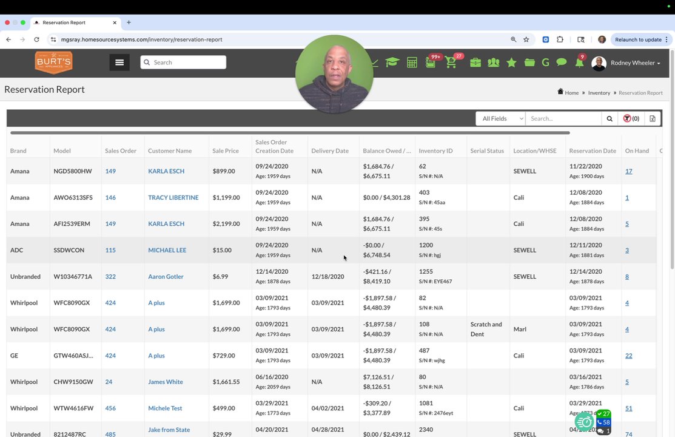Go back with browser back arrow
This screenshot has height=437, width=675.
coord(8,39)
